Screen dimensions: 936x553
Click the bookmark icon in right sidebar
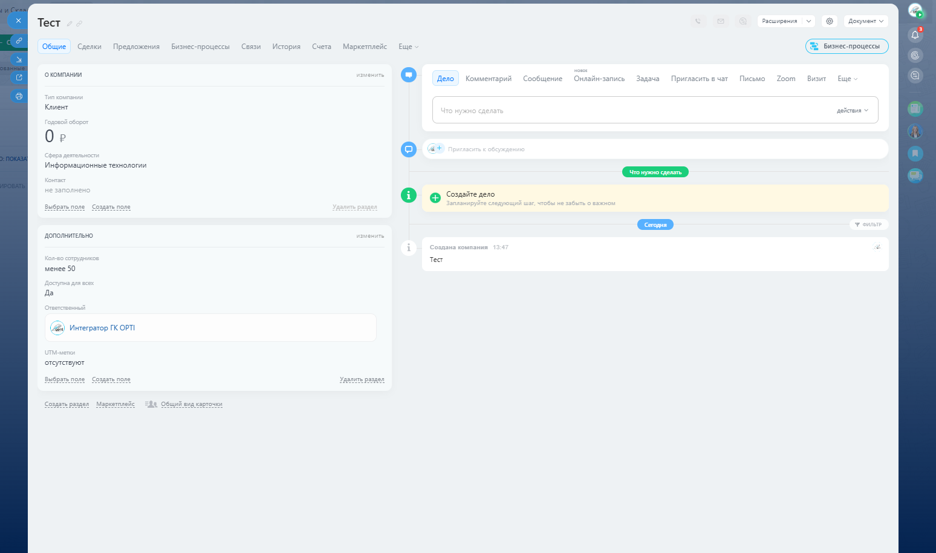(915, 153)
